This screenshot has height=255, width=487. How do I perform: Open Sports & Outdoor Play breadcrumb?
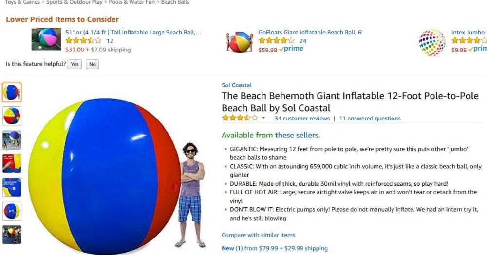pyautogui.click(x=74, y=2)
